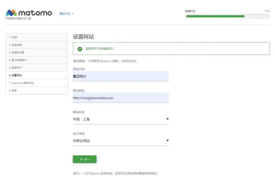275x178 pixels.
Task: Click the installation progress bar
Action: tap(227, 16)
